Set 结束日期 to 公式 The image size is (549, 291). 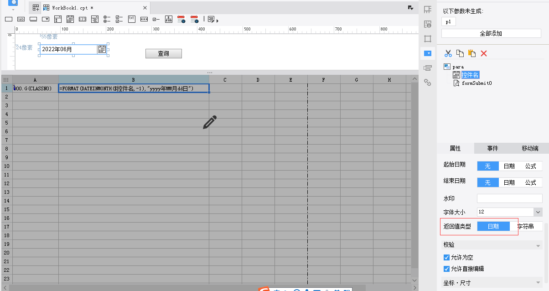tap(530, 182)
